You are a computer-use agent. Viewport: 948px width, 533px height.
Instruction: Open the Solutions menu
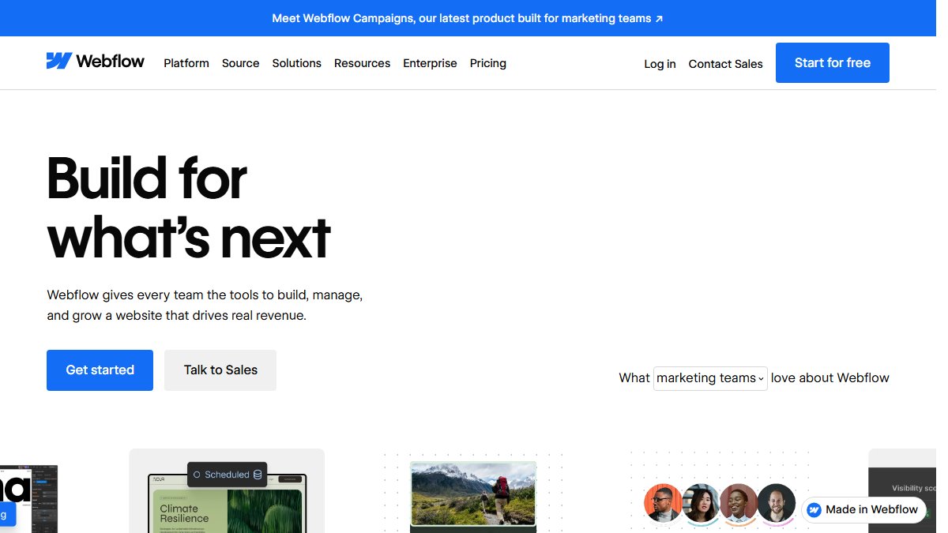tap(296, 63)
